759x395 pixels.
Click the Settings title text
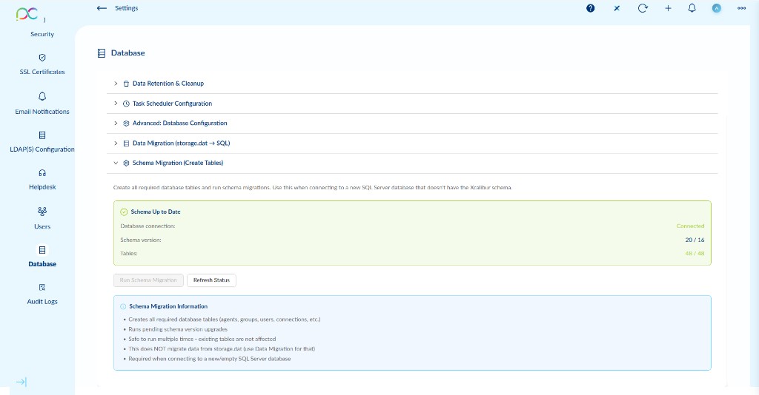(126, 8)
